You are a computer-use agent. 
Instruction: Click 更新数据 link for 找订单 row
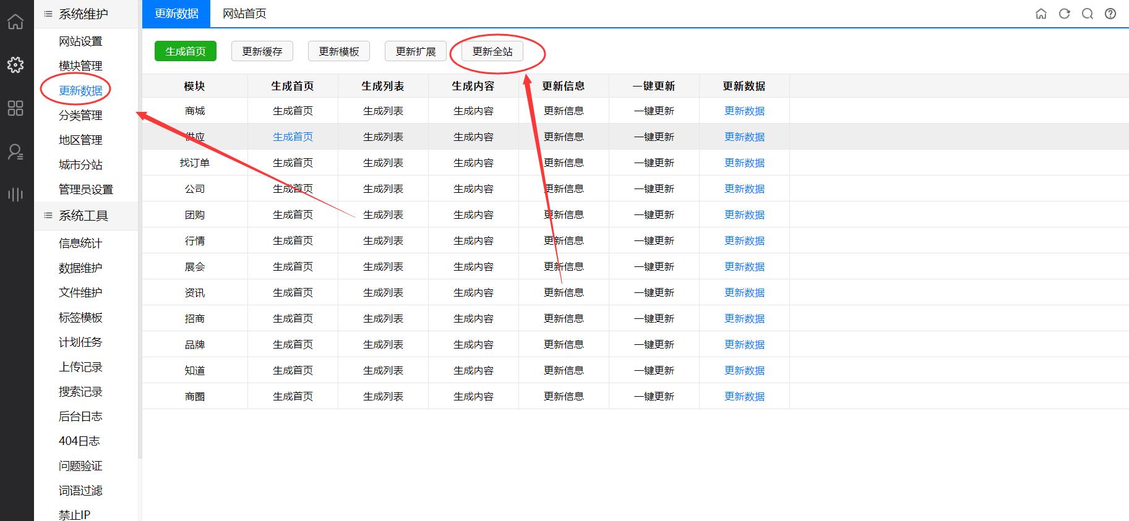pyautogui.click(x=744, y=163)
